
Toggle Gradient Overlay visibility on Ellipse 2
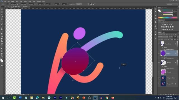(164, 59)
